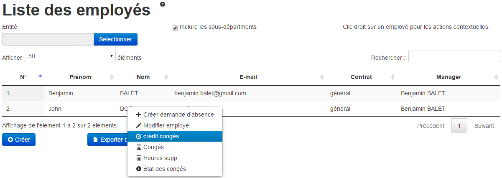Click the blue Créer button
The image size is (502, 178).
[19, 140]
